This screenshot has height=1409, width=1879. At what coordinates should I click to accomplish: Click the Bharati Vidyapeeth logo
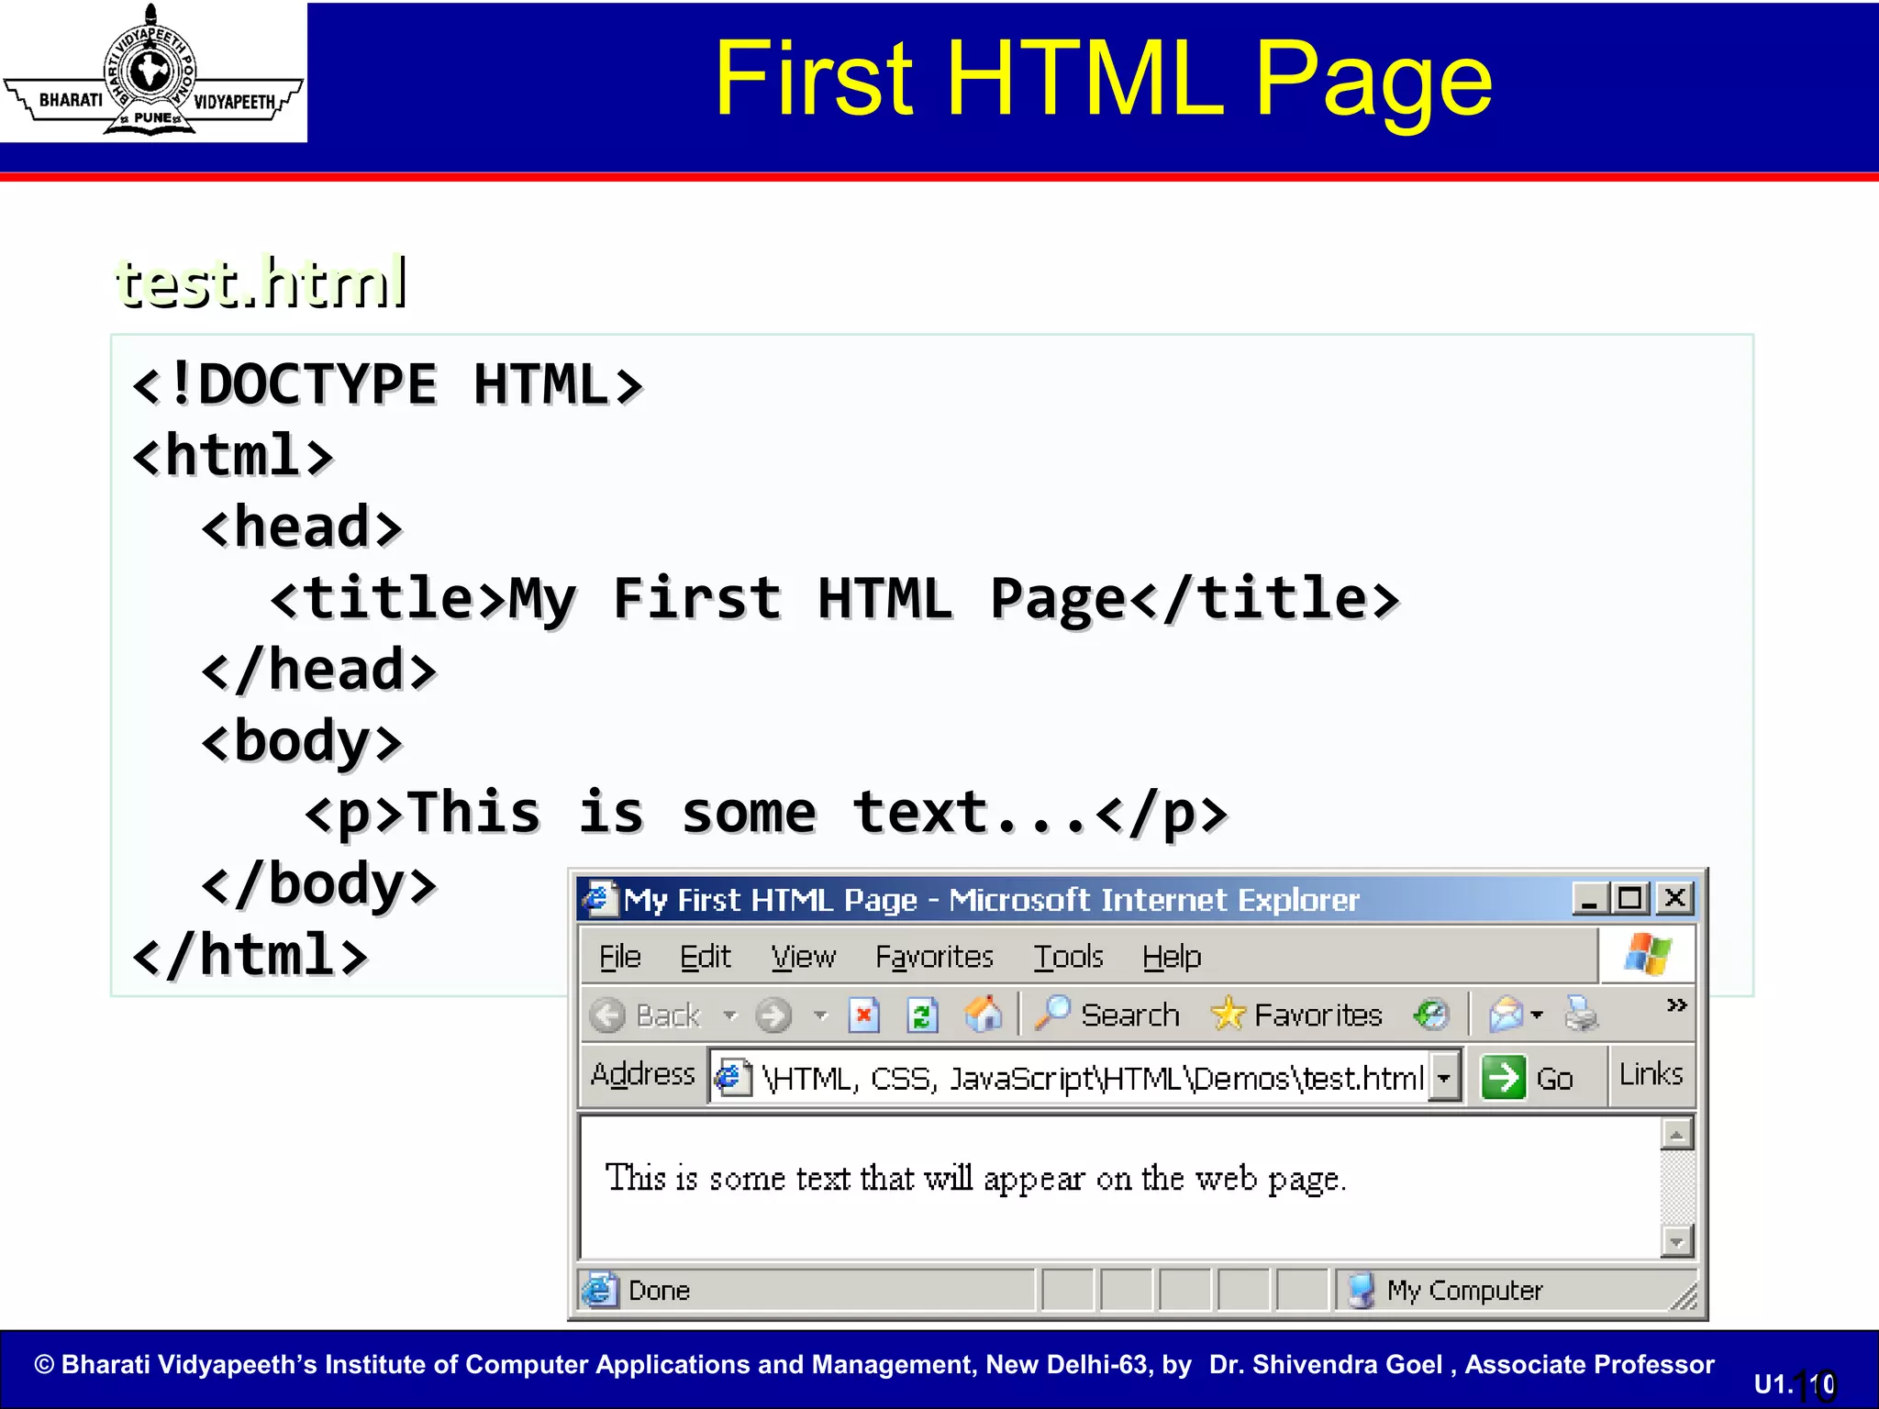153,72
